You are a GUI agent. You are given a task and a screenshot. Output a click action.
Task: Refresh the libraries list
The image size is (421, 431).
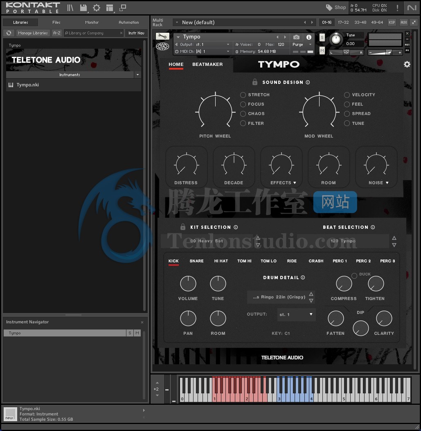pyautogui.click(x=9, y=33)
